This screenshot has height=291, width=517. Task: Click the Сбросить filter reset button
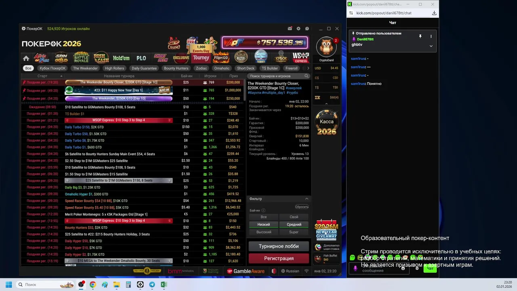302,207
